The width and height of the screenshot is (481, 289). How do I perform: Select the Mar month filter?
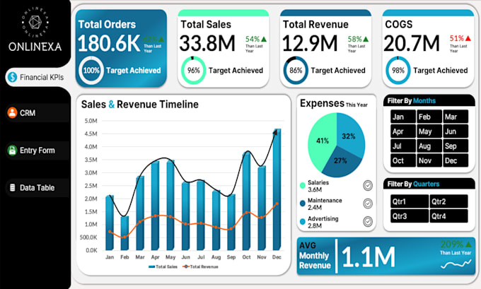click(x=456, y=117)
